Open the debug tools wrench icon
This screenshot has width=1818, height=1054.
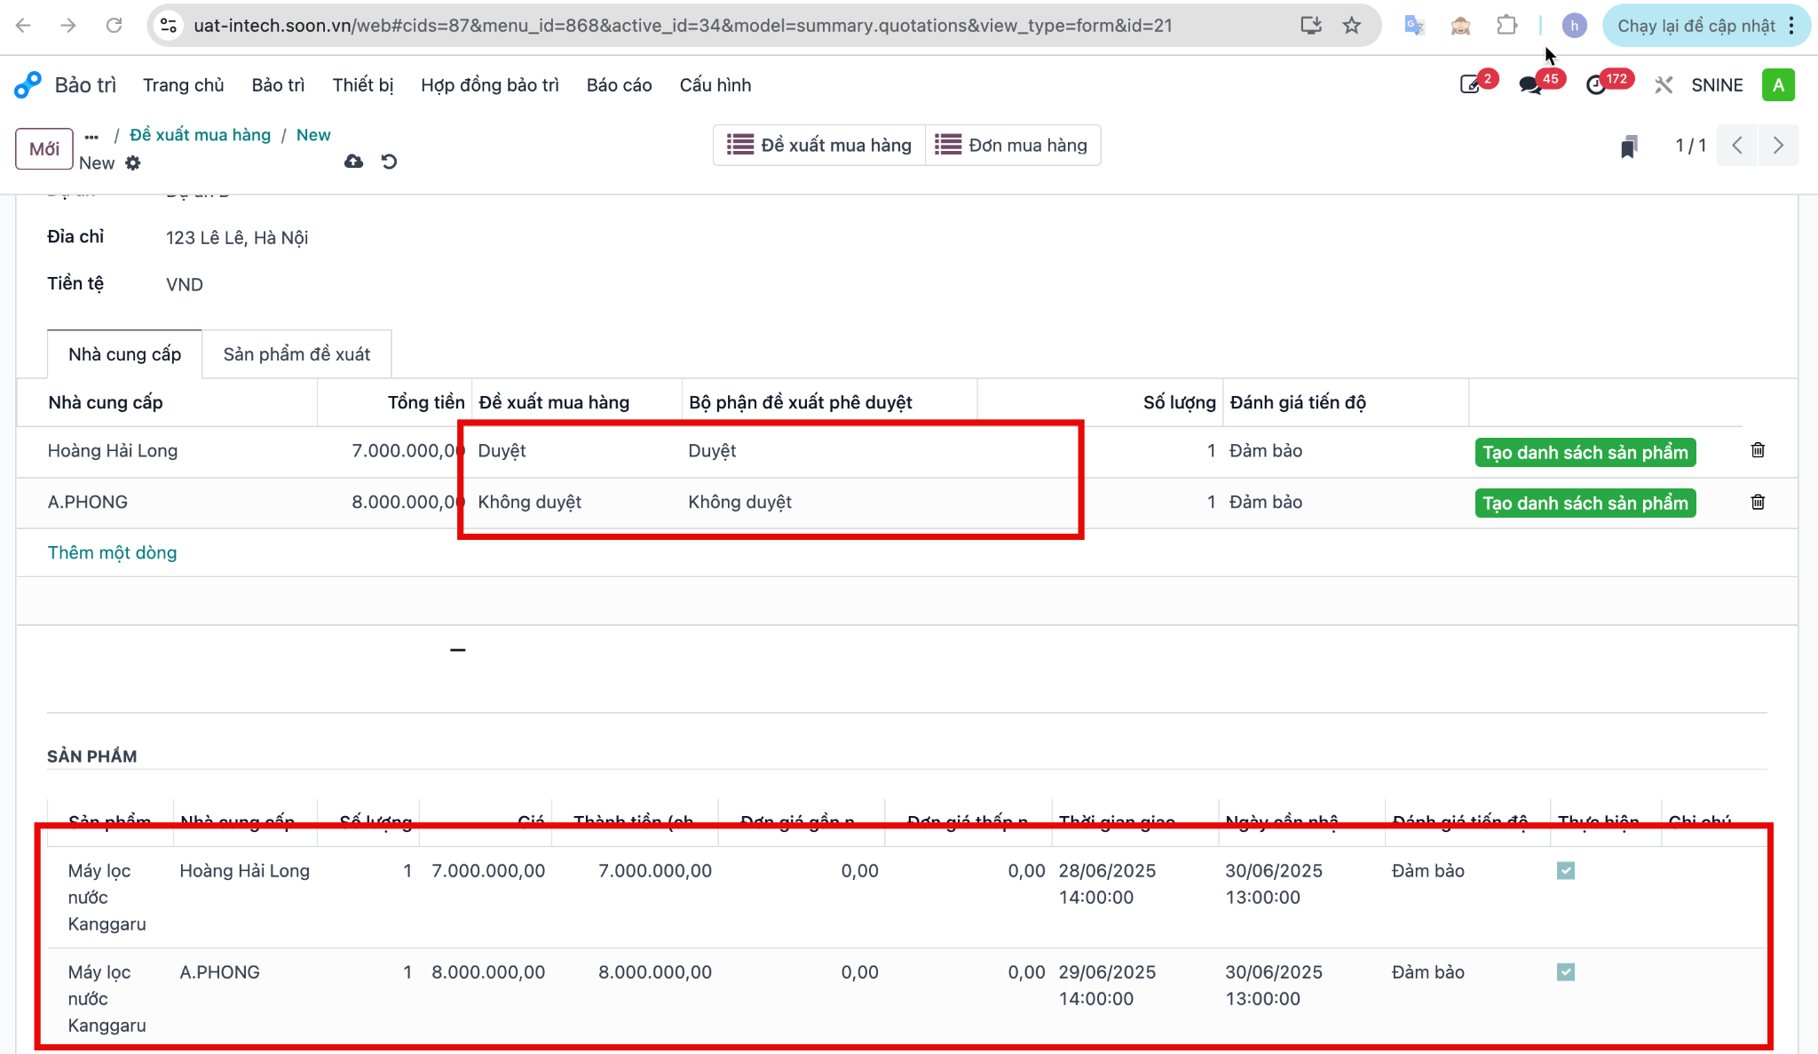pos(1664,85)
